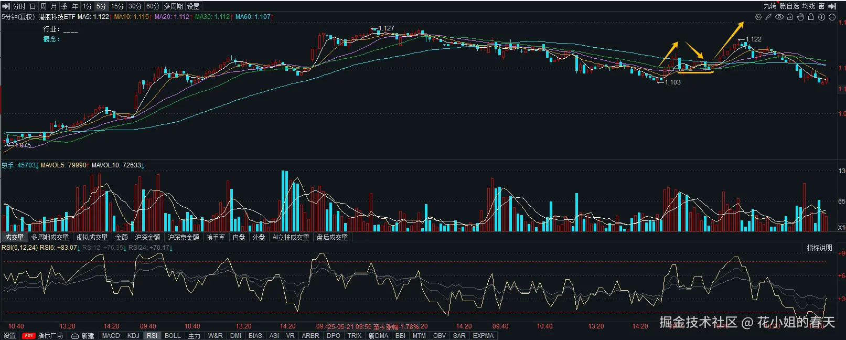The width and height of the screenshot is (846, 340).
Task: Switch to 分时 intraday view
Action: click(19, 6)
